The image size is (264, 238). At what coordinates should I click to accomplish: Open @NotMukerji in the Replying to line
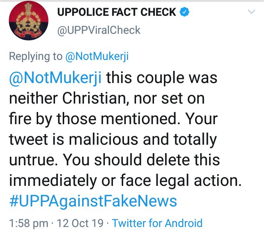(x=97, y=56)
